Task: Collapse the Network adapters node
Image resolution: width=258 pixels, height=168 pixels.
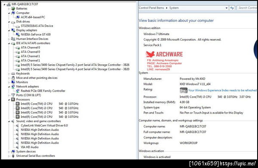Action: (x=9, y=87)
